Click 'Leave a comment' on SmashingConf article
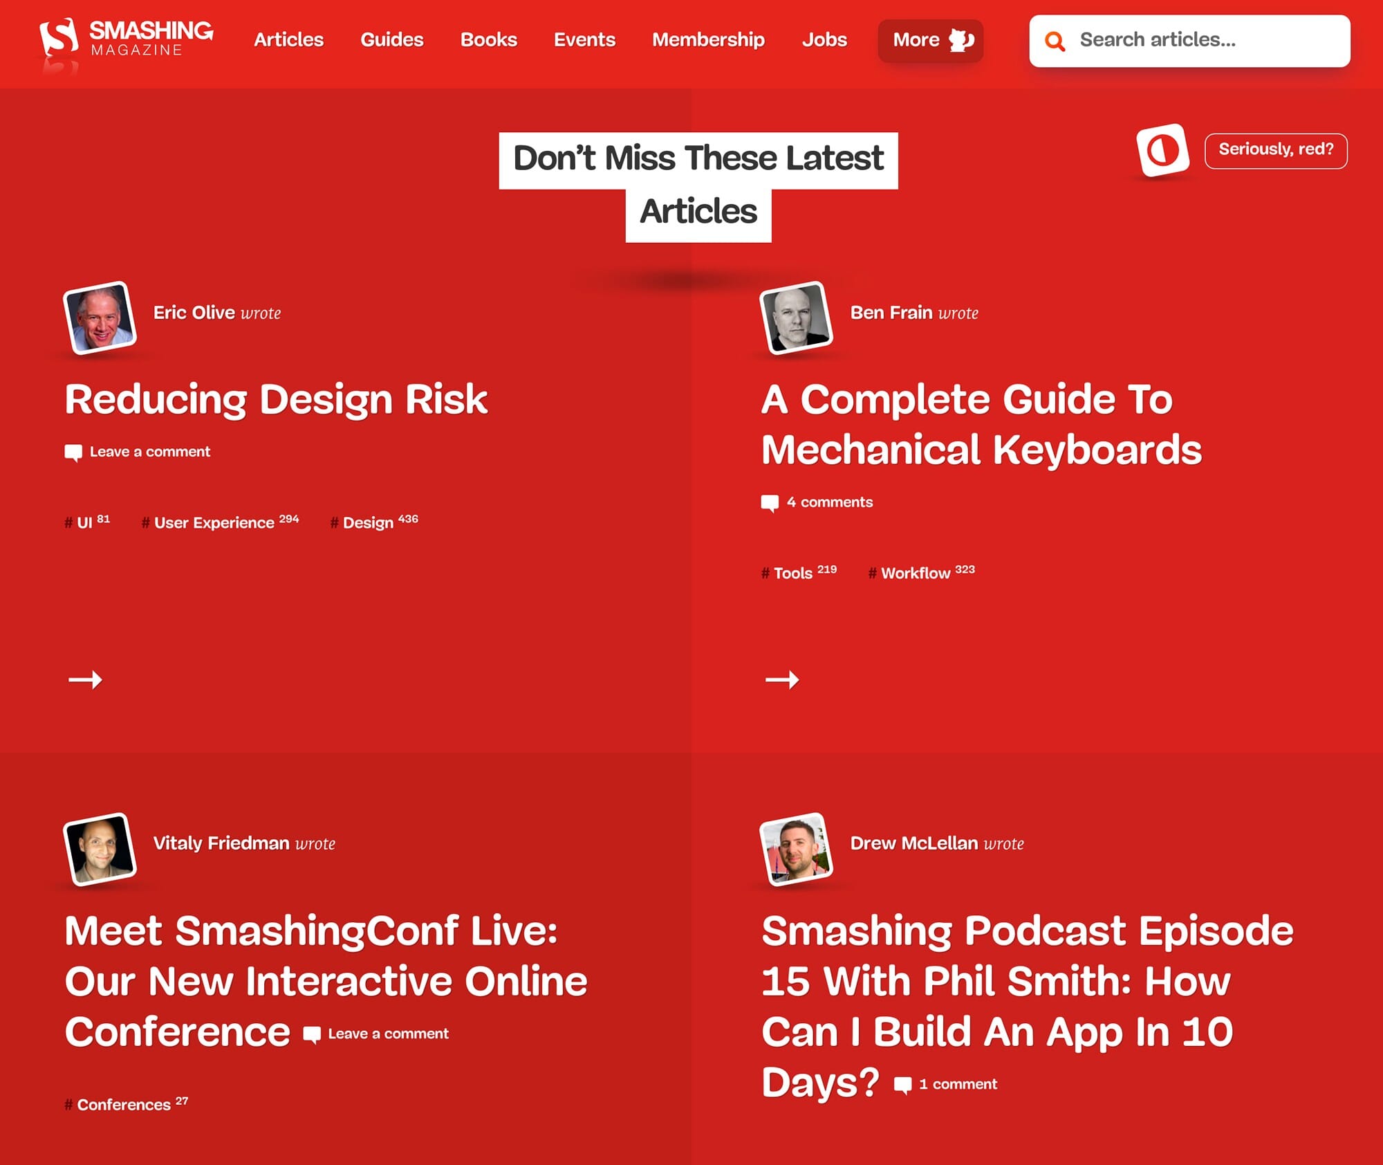Image resolution: width=1383 pixels, height=1165 pixels. tap(389, 1034)
